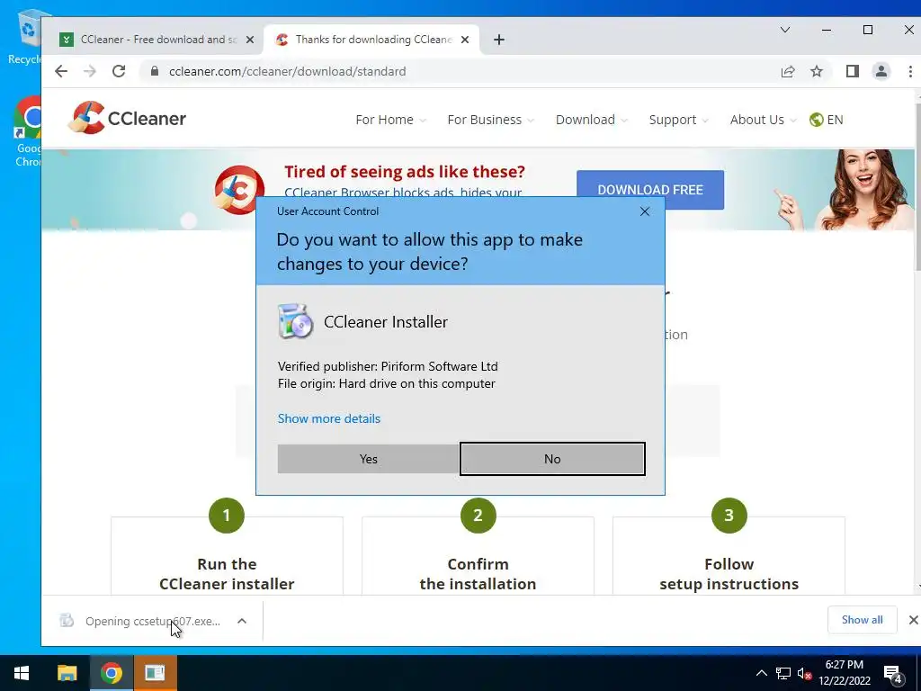Click the highlighted installer taskbar icon
The width and height of the screenshot is (921, 691).
pyautogui.click(x=155, y=673)
